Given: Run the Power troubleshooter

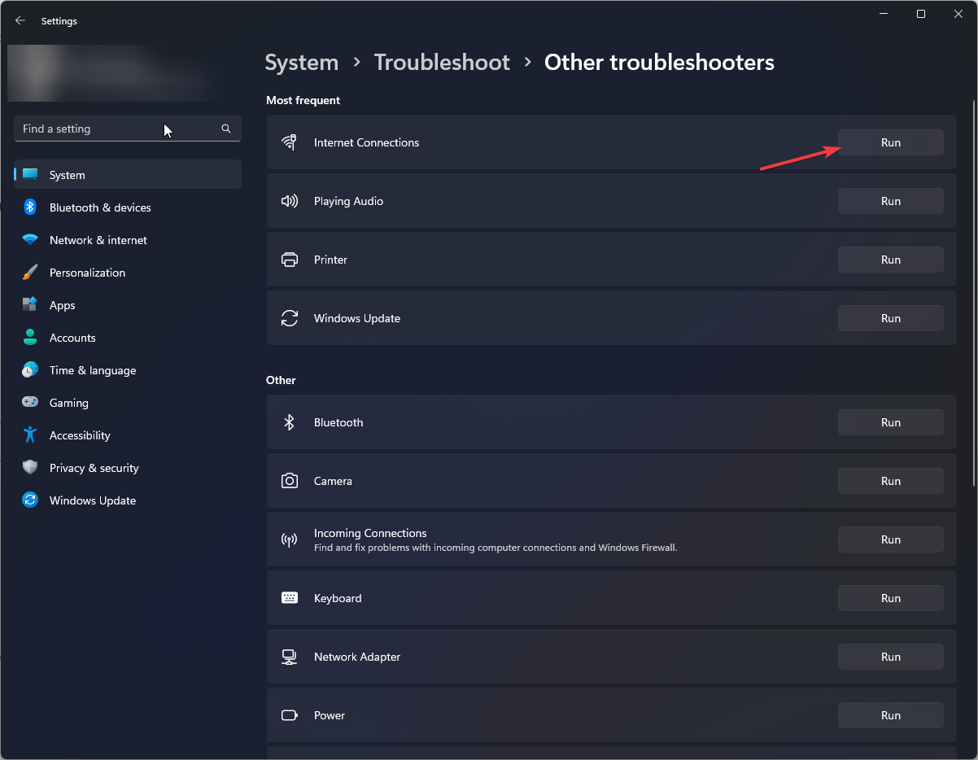Looking at the screenshot, I should [891, 715].
